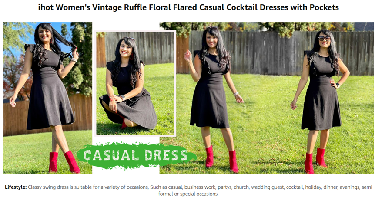The width and height of the screenshot is (375, 197).
Task: Click the leftmost photo of woman holding hair
Action: pos(47,98)
